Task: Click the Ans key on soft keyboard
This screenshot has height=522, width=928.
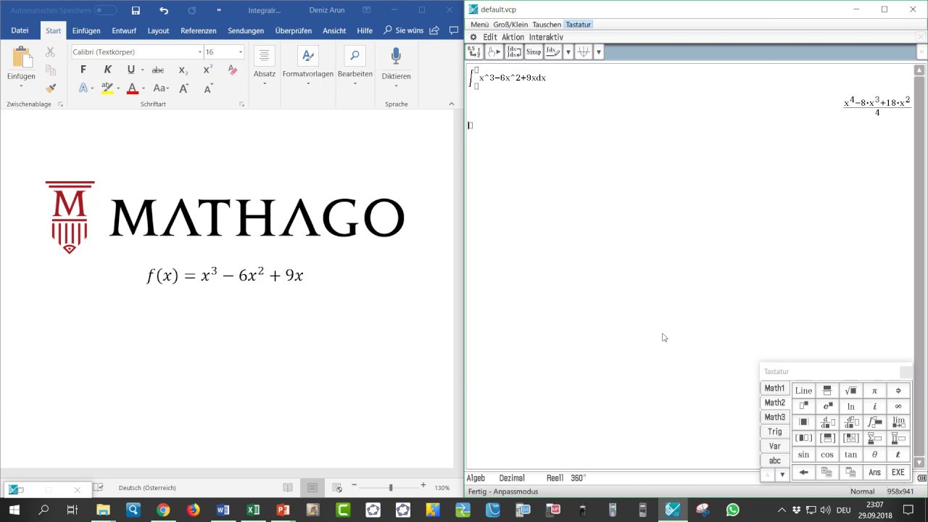Action: coord(875,473)
